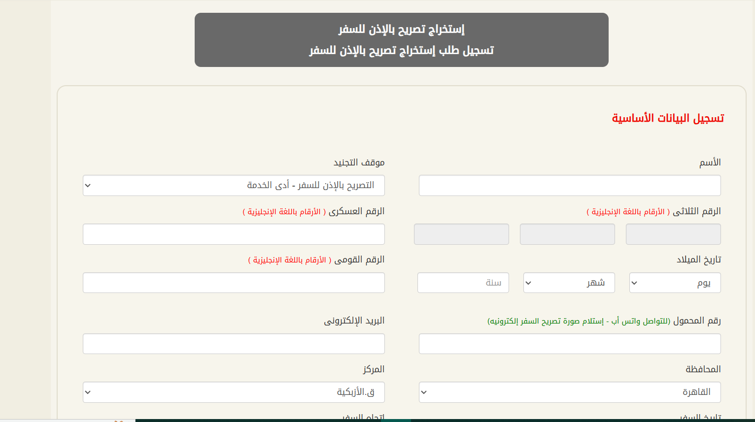This screenshot has height=422, width=755.
Task: Click the green WhatsApp note beside رقم المحمول
Action: tap(579, 321)
